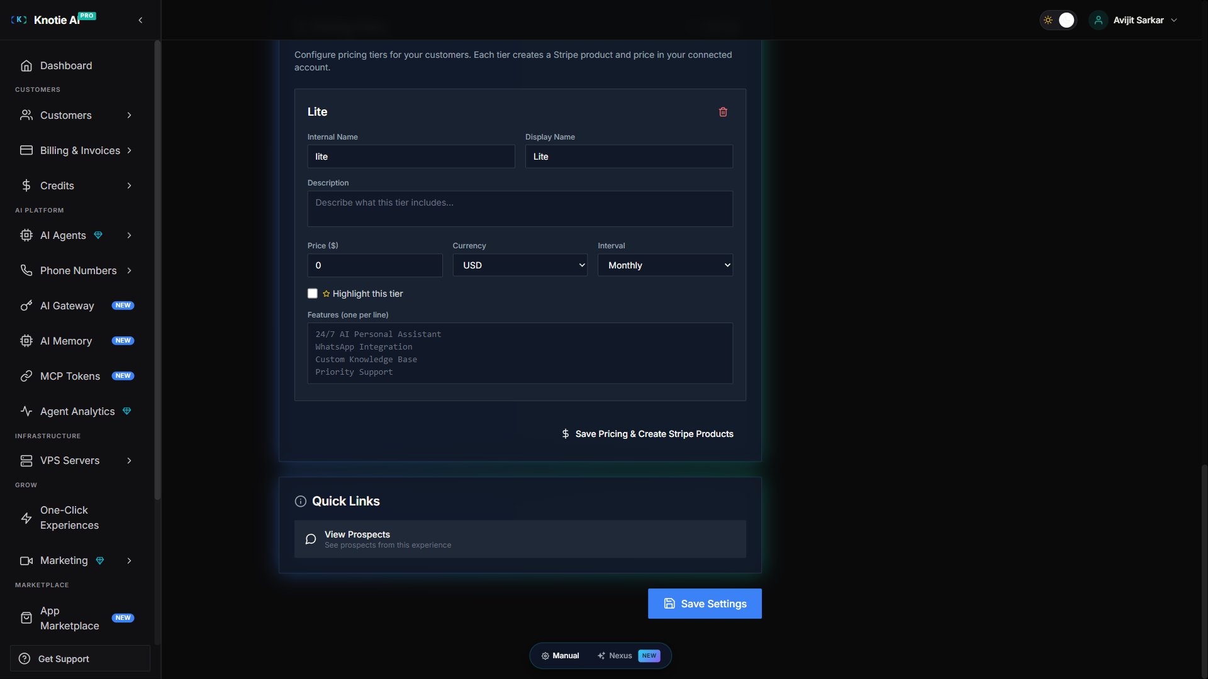Click the View Prospects chat bubble icon
Image resolution: width=1208 pixels, height=679 pixels.
[311, 539]
